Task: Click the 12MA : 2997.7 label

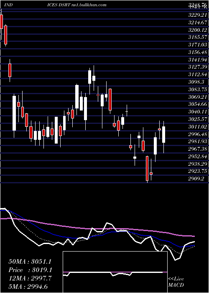Action: click(x=30, y=278)
